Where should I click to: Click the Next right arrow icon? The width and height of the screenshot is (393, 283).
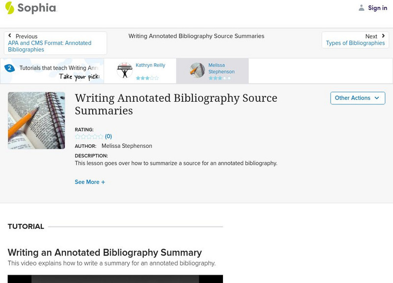[x=383, y=36]
